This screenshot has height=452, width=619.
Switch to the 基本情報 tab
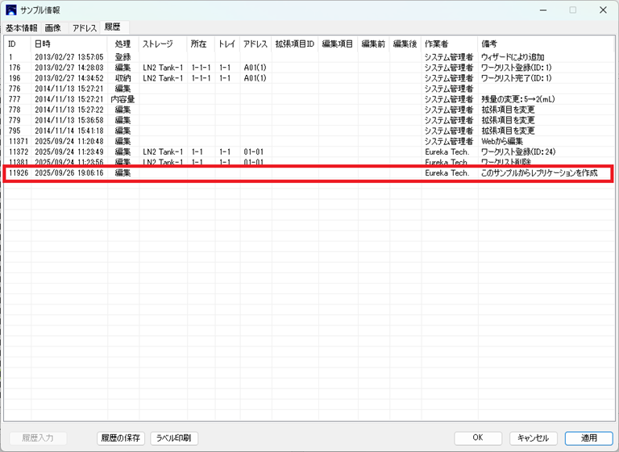[x=22, y=27]
